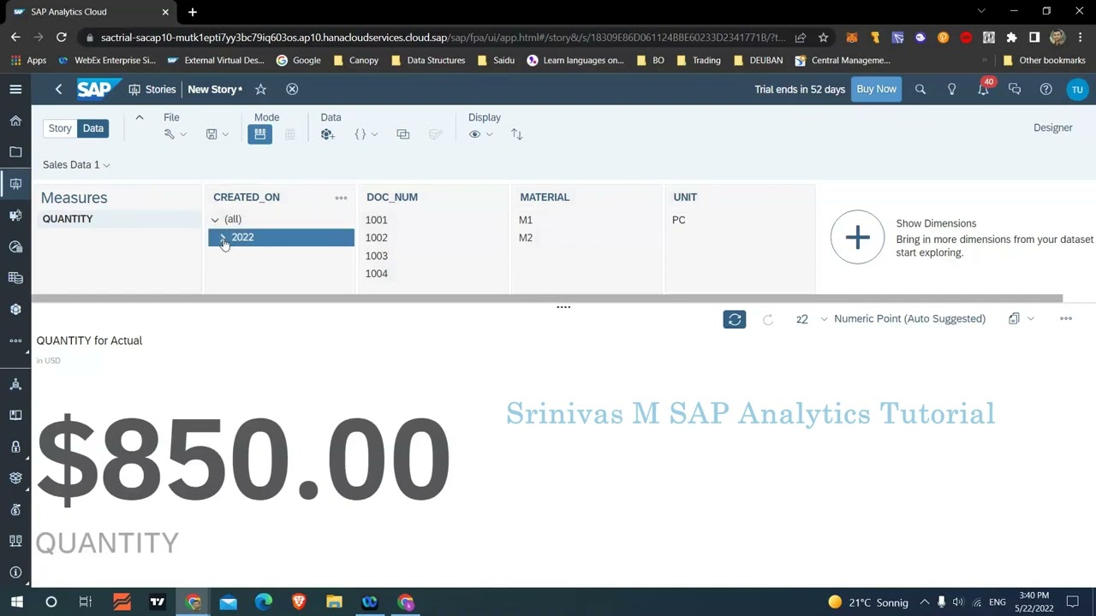Open the Modeler table icon in sidebar
Image resolution: width=1096 pixels, height=616 pixels.
[15, 277]
